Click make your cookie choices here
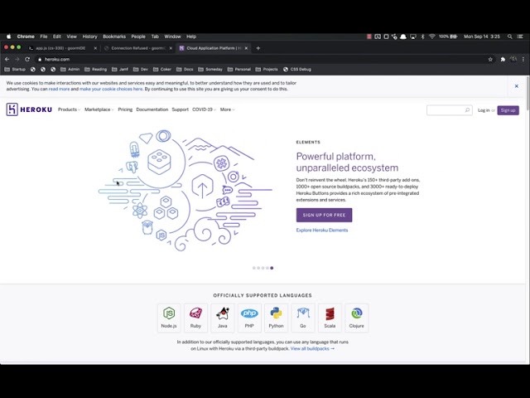Viewport: 530px width, 398px height. pos(111,89)
